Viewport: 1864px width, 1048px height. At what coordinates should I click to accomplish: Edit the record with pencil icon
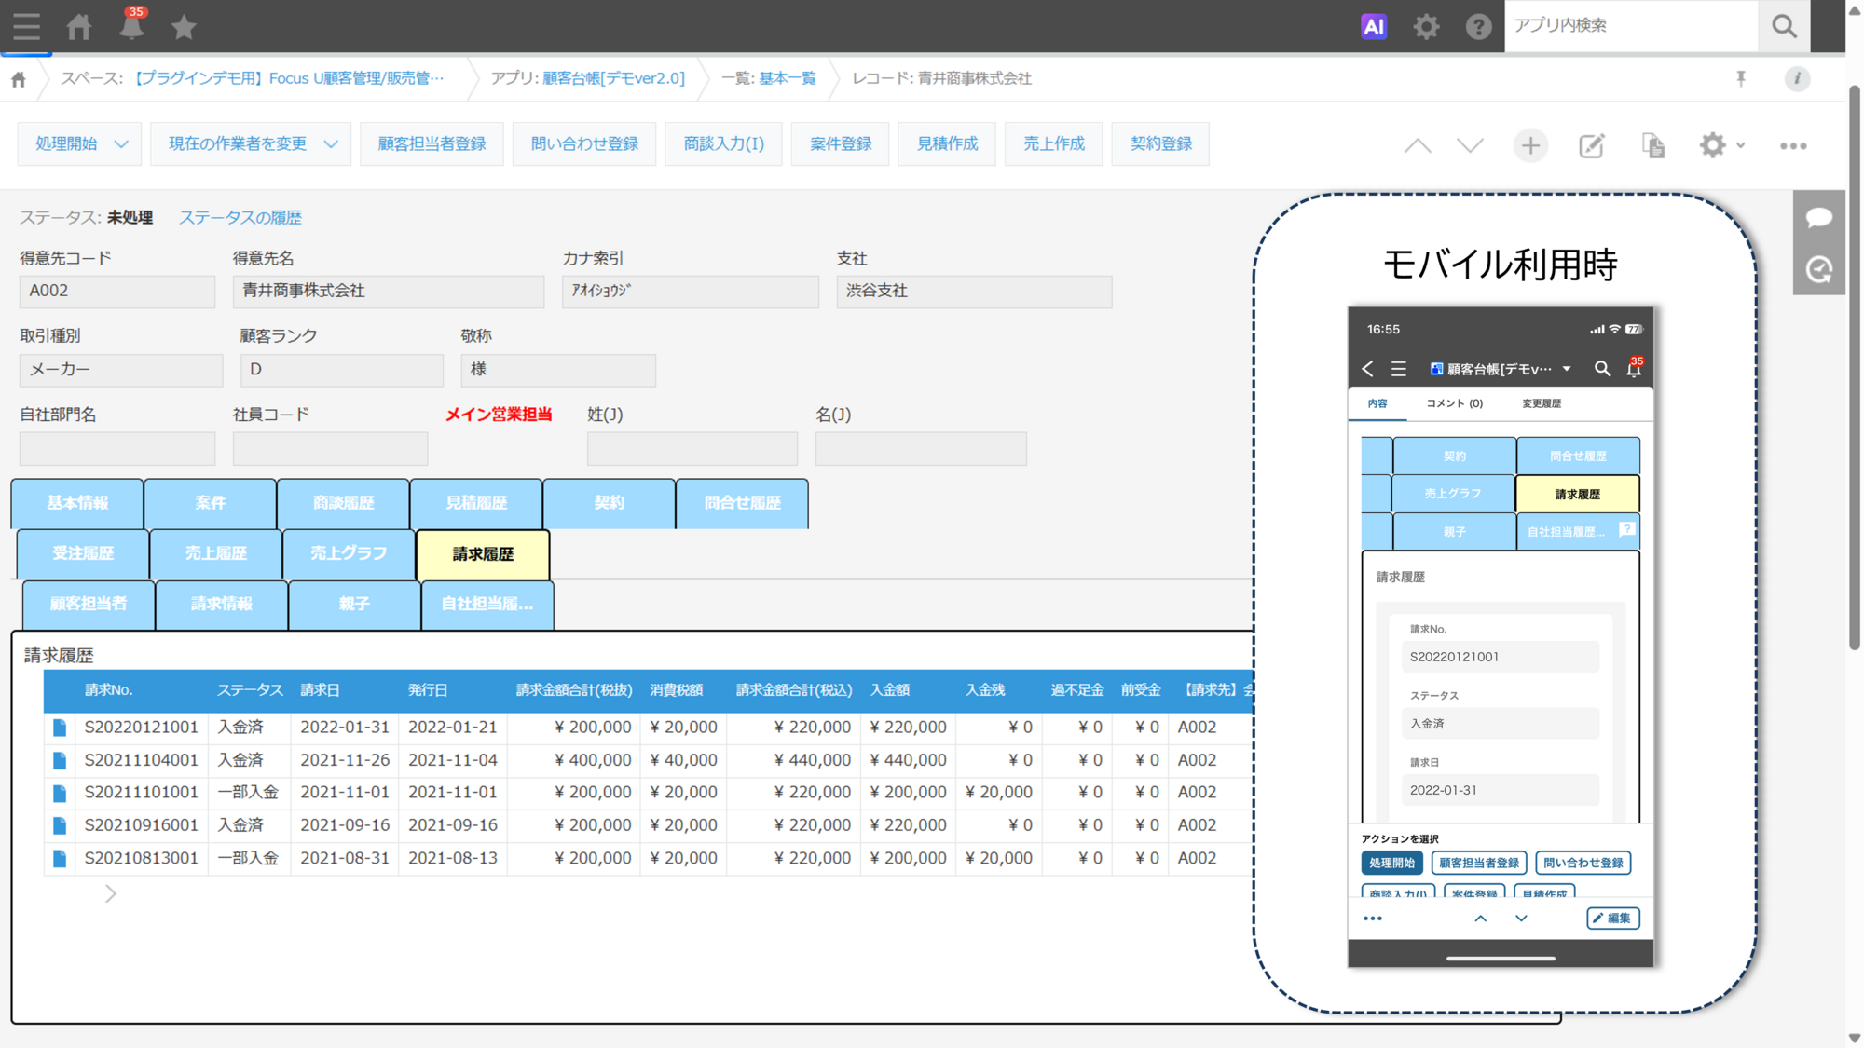(x=1592, y=145)
